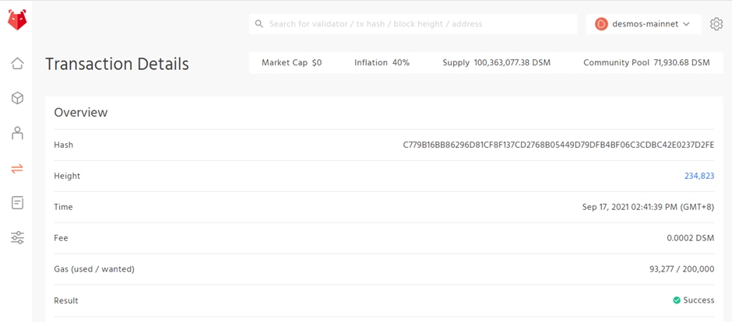Open the settings gear icon
Screen dimensions: 732x322
pyautogui.click(x=716, y=24)
